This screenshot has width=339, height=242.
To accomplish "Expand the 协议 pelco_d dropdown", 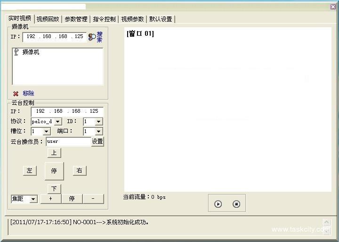I will pyautogui.click(x=57, y=121).
